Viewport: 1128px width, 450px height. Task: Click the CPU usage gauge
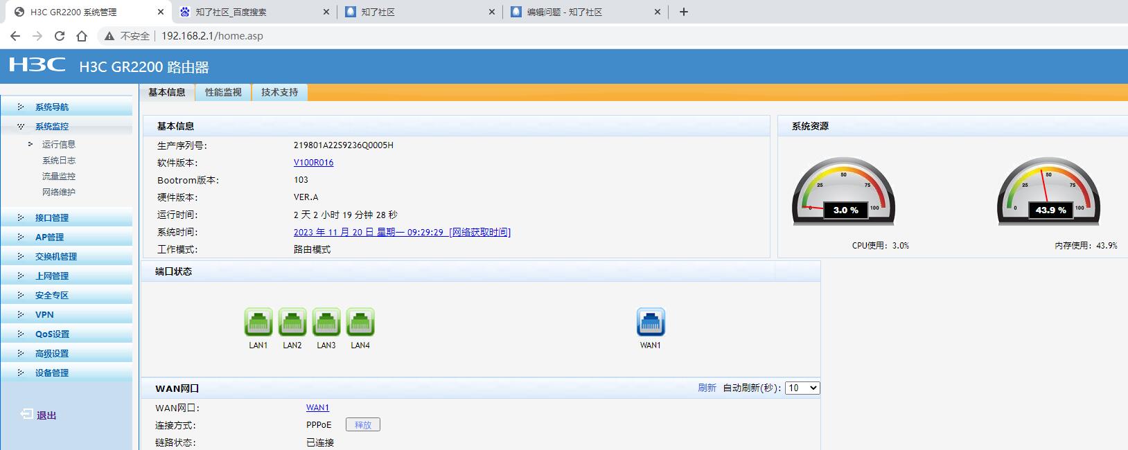coord(844,191)
